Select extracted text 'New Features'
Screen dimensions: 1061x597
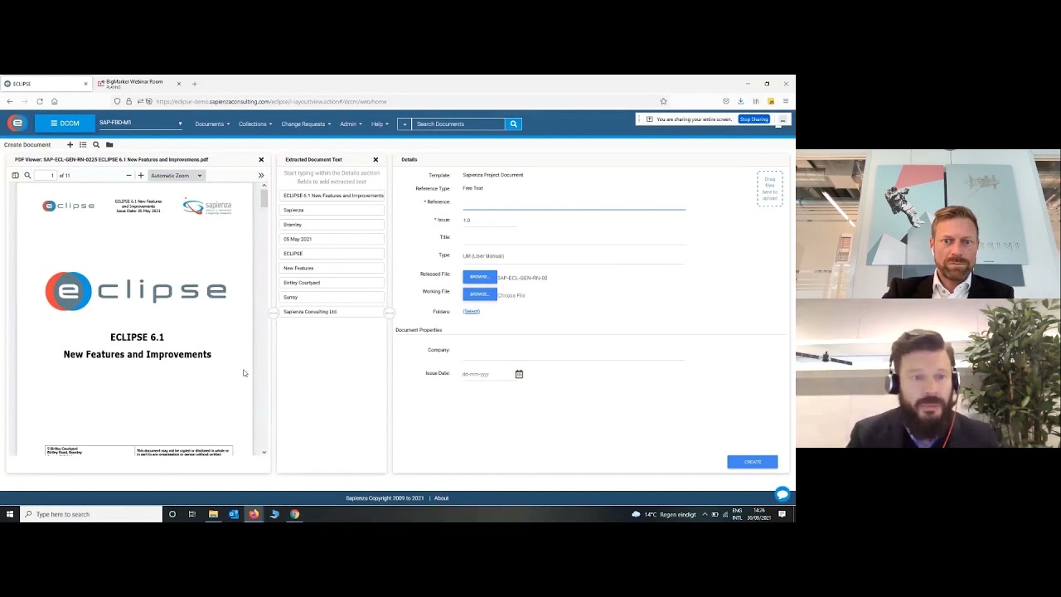coord(333,269)
